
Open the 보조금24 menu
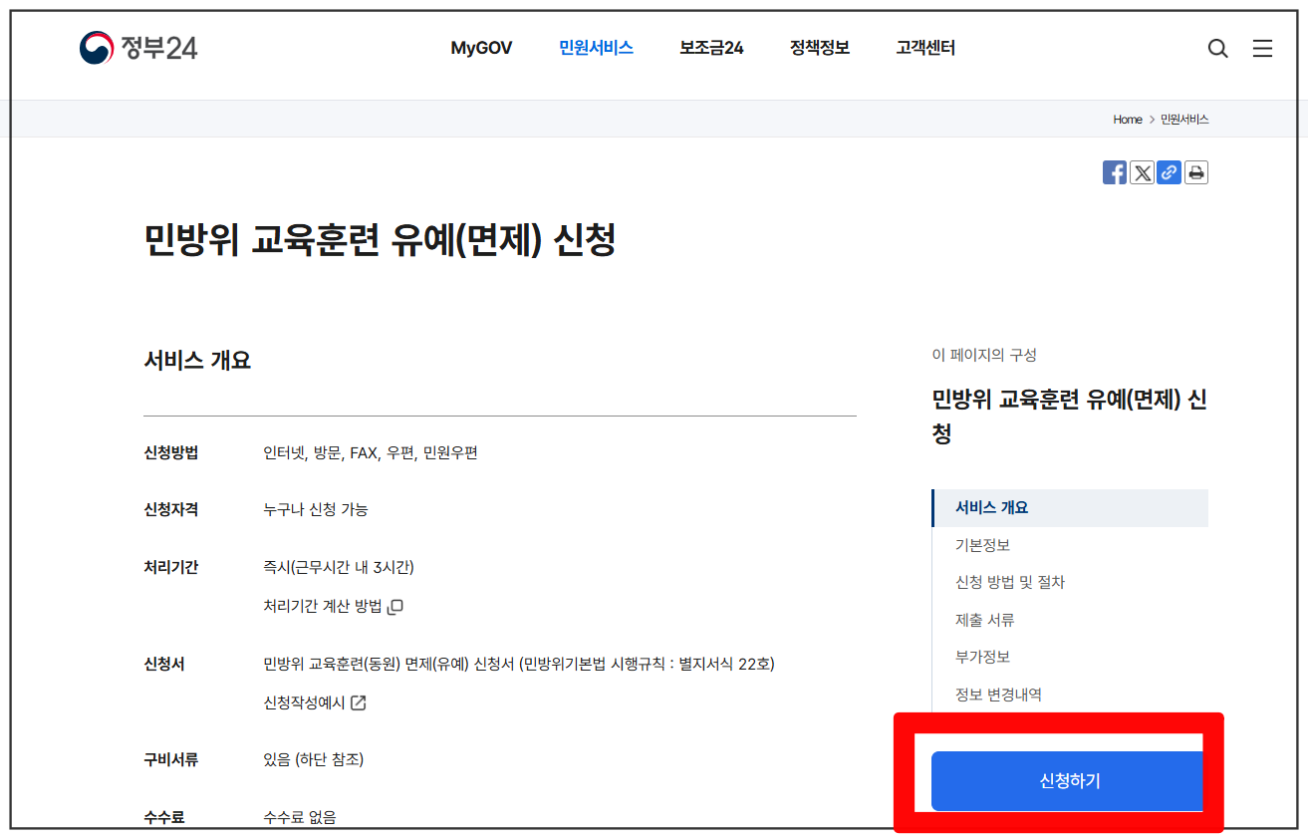[710, 47]
